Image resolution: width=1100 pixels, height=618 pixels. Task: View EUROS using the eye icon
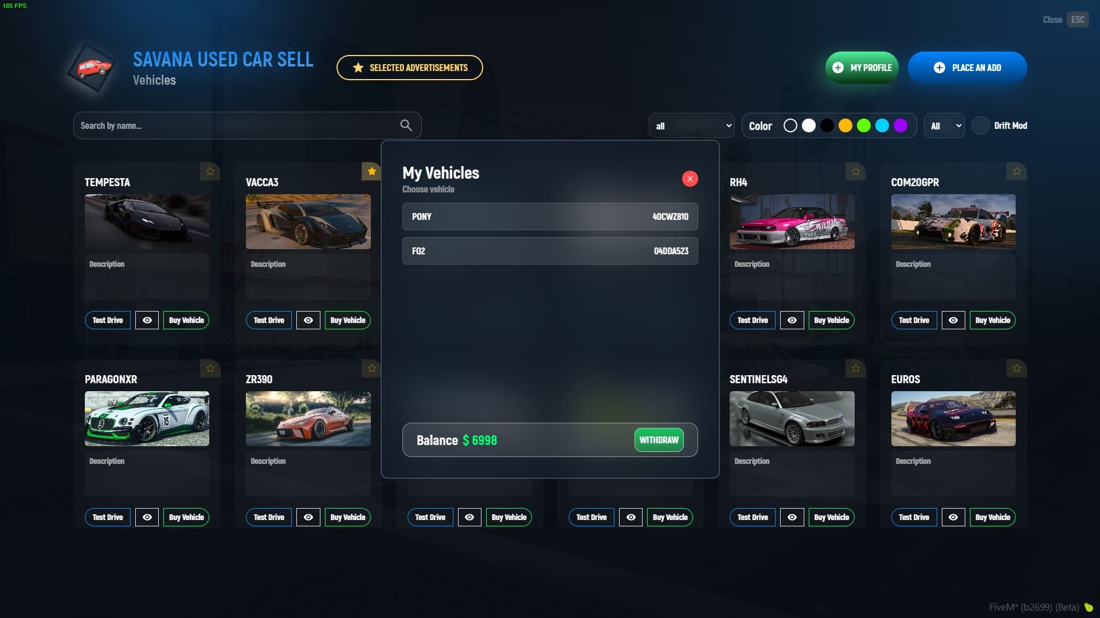pyautogui.click(x=953, y=517)
